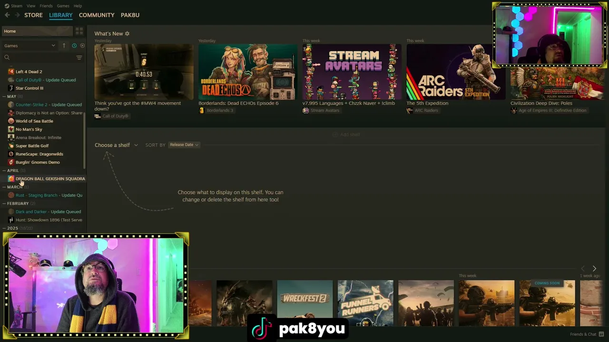Open the Call of Duty #MW4 movement thumbnail

pyautogui.click(x=144, y=72)
